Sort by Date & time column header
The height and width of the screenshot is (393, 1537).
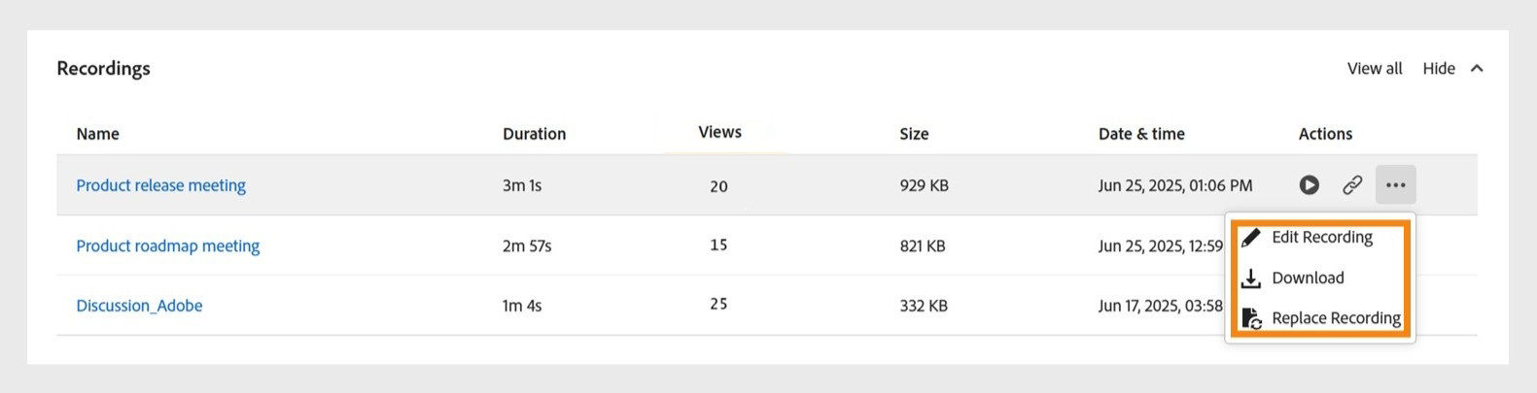(x=1141, y=134)
